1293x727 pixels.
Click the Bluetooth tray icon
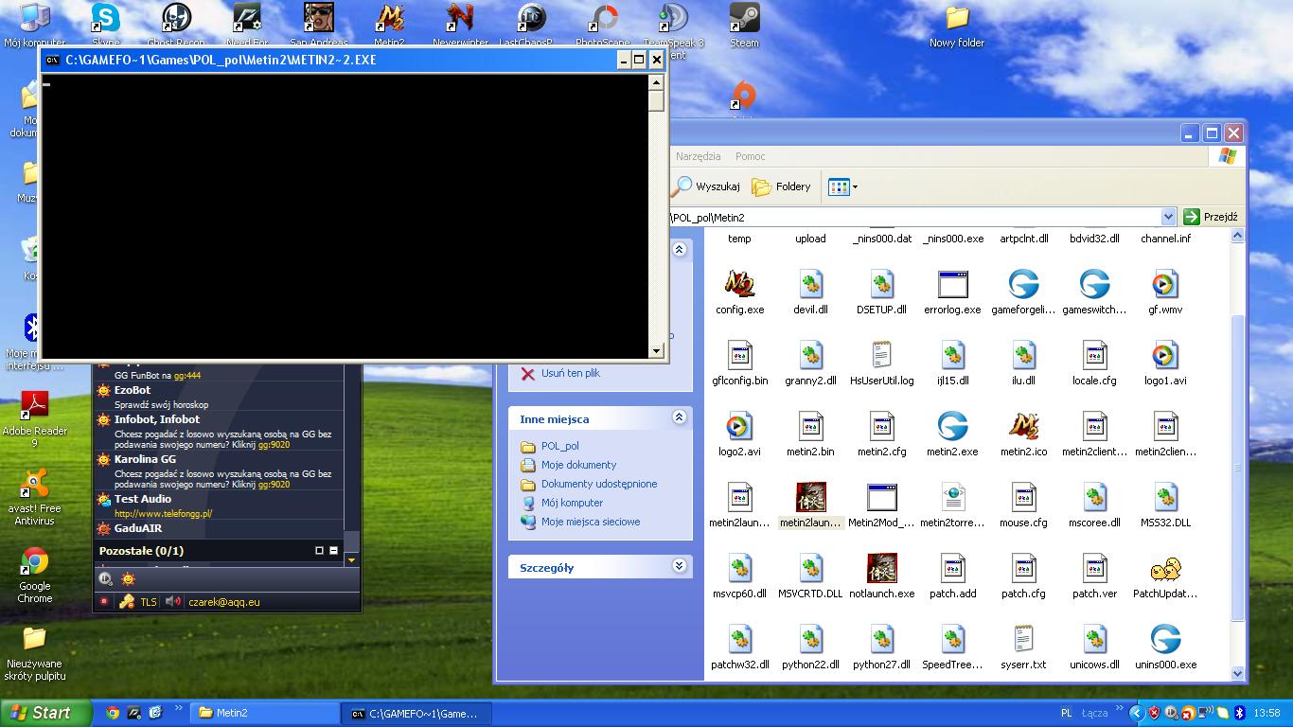pos(1239,713)
